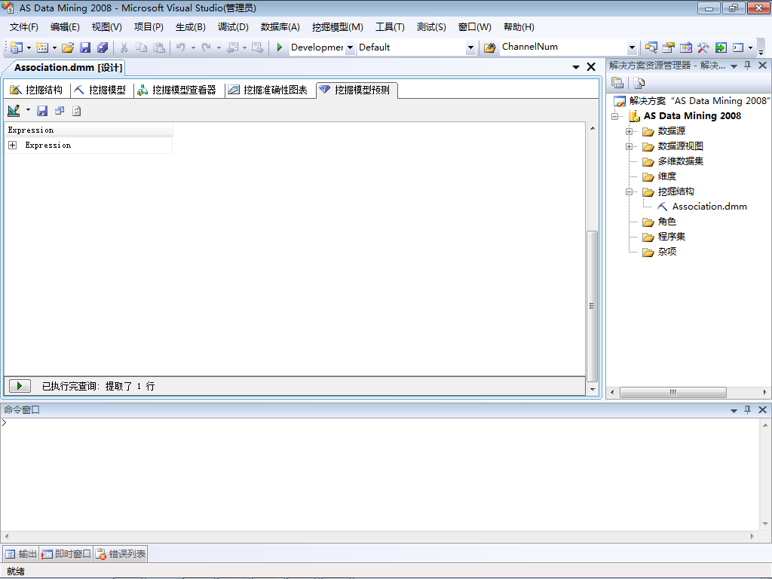Collapse the AS Data Mining 2008 project node
The width and height of the screenshot is (772, 579).
[x=614, y=116]
